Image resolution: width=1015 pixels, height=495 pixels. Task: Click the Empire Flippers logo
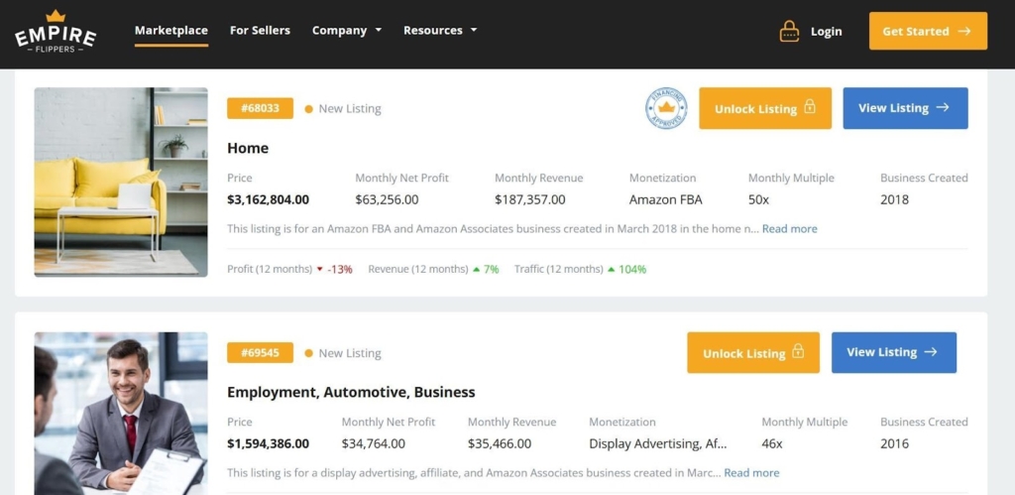pos(56,32)
